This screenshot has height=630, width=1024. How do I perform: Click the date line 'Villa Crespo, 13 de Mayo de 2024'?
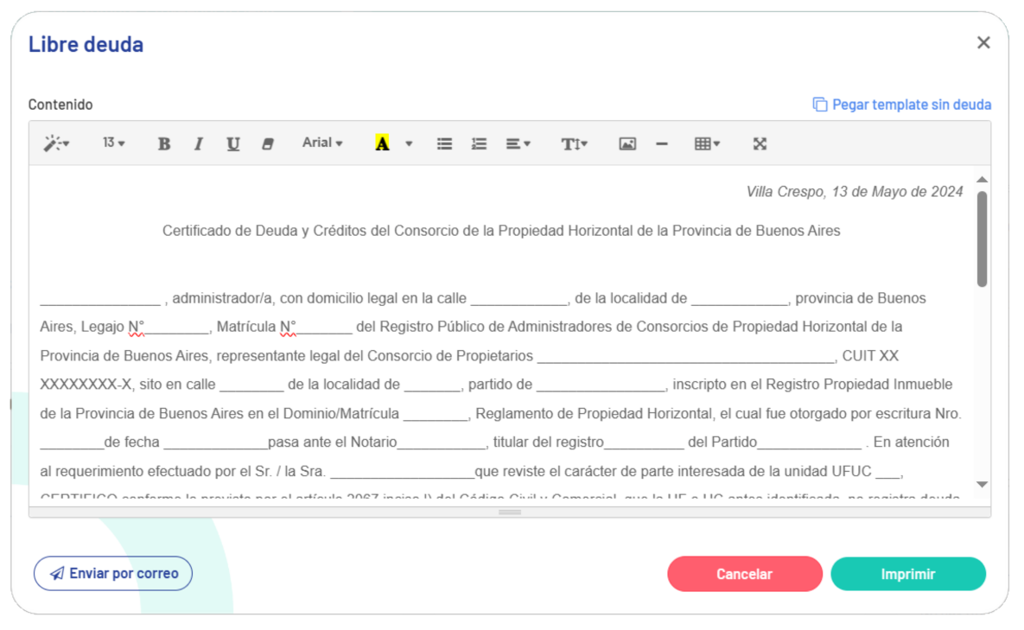pos(855,192)
